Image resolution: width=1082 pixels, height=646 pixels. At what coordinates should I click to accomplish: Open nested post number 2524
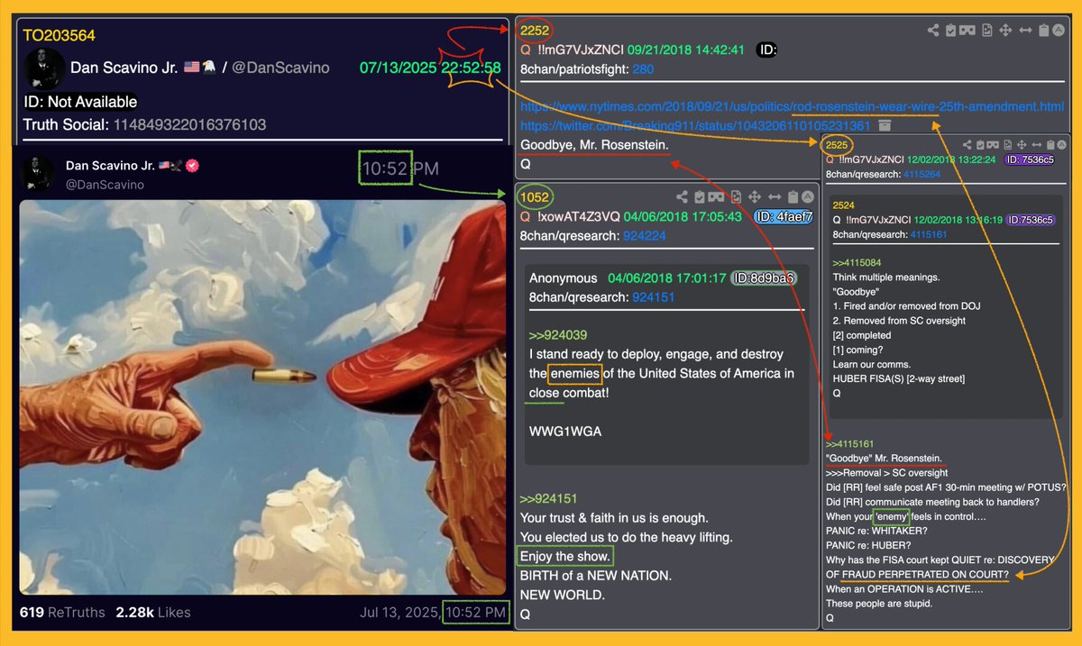[x=843, y=205]
